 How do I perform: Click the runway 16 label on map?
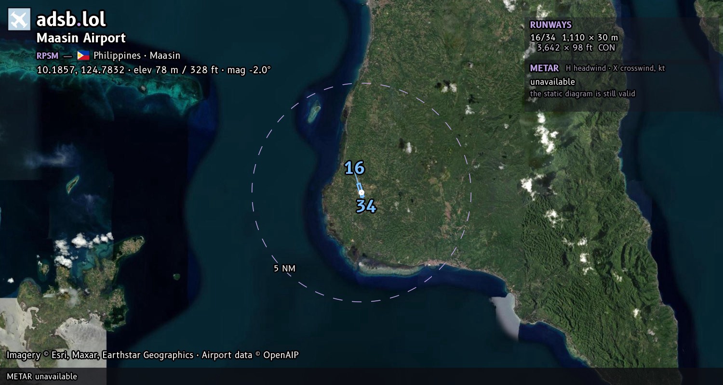354,168
